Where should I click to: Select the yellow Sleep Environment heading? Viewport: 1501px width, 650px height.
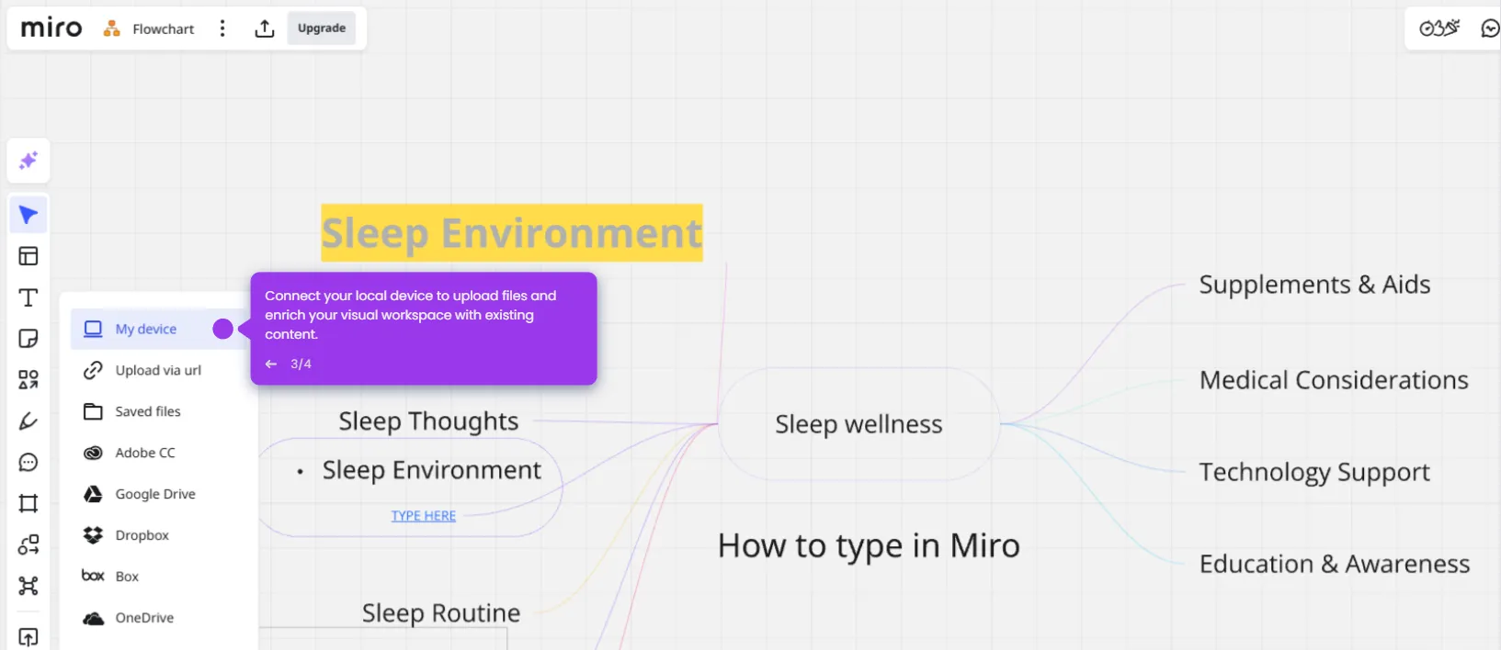(x=512, y=232)
